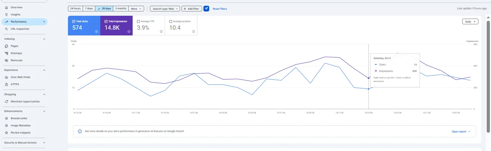Click the Breadcrumbs layers icon

tap(6, 118)
